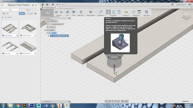The image size is (193, 108).
Task: Click the New Folder button
Action: [x=30, y=13]
